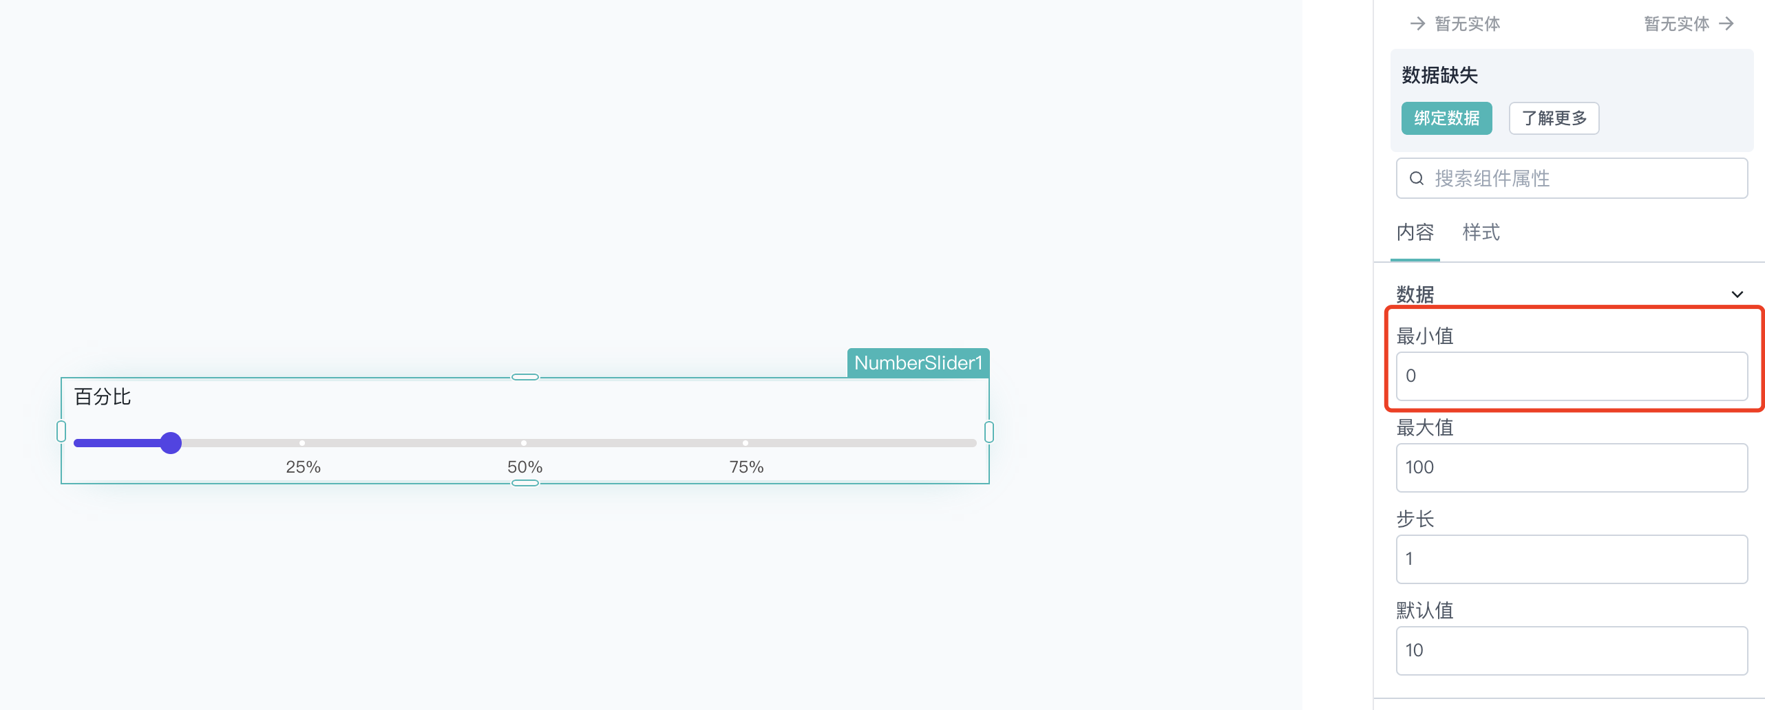Image resolution: width=1765 pixels, height=710 pixels.
Task: Click the right-side resize handle of the component
Action: pyautogui.click(x=989, y=431)
